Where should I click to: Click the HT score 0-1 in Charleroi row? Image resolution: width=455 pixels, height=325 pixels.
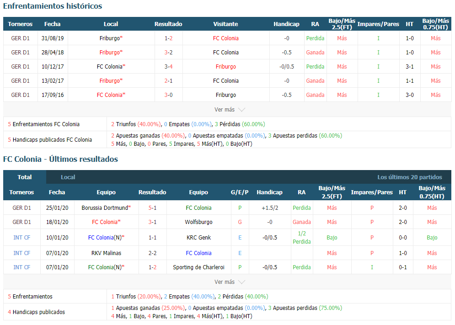(403, 267)
